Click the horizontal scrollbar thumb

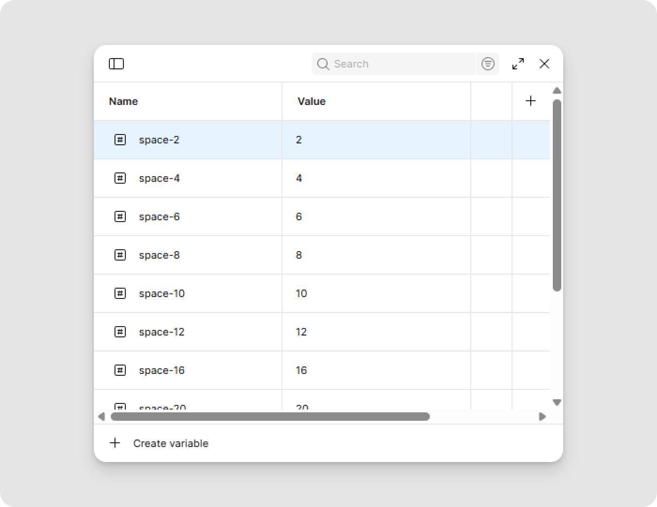coord(270,417)
